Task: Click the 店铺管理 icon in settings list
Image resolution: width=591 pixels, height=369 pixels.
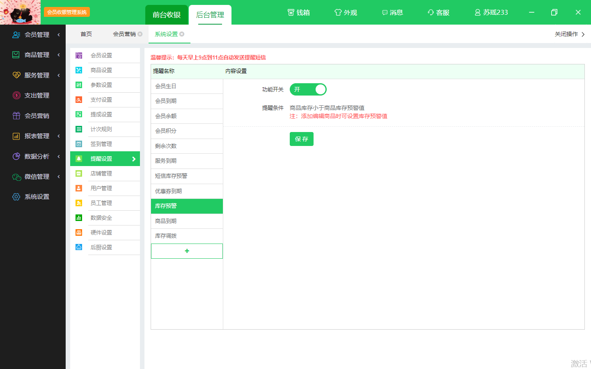Action: click(x=79, y=173)
